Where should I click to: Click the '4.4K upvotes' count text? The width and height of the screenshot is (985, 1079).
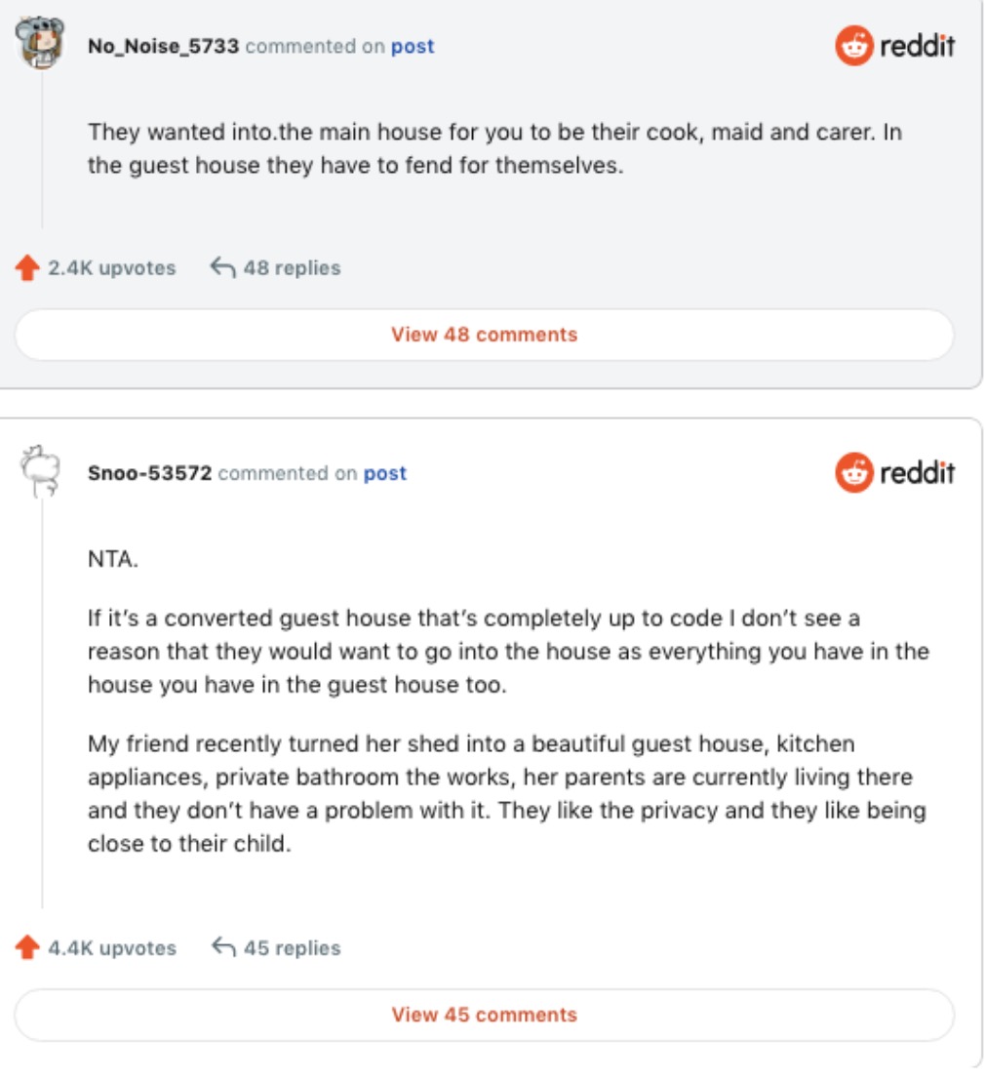[112, 947]
